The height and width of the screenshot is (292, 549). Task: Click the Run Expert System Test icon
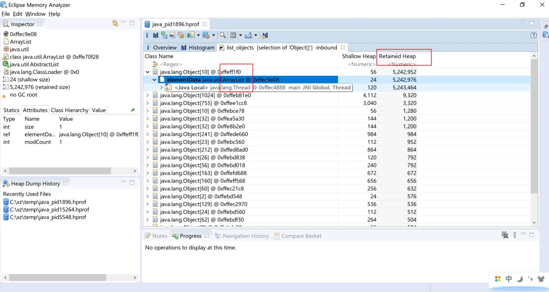pos(191,35)
